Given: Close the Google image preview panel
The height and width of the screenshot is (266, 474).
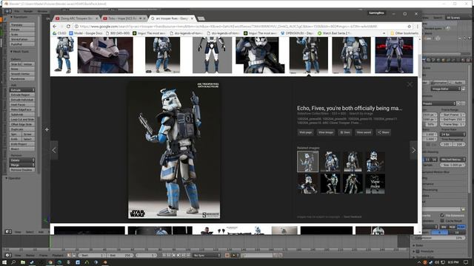Looking at the screenshot, I should coord(410,84).
